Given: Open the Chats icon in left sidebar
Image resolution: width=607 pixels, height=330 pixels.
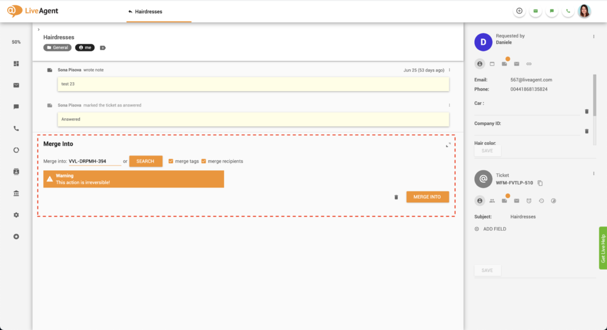Looking at the screenshot, I should coord(17,106).
